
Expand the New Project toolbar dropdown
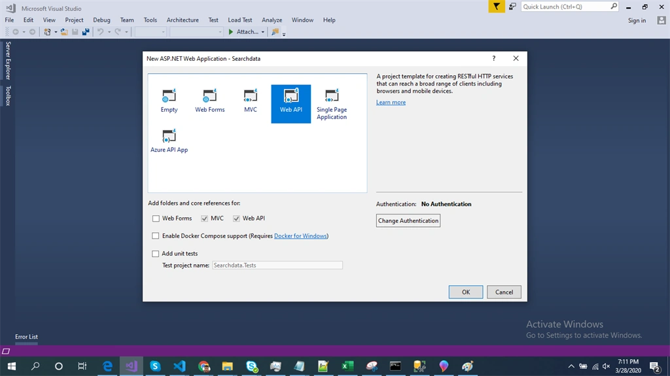pos(56,32)
